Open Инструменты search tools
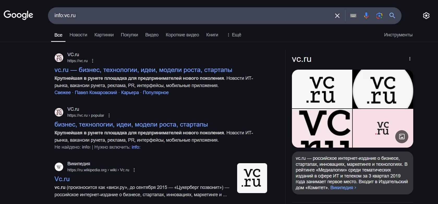 pyautogui.click(x=398, y=35)
